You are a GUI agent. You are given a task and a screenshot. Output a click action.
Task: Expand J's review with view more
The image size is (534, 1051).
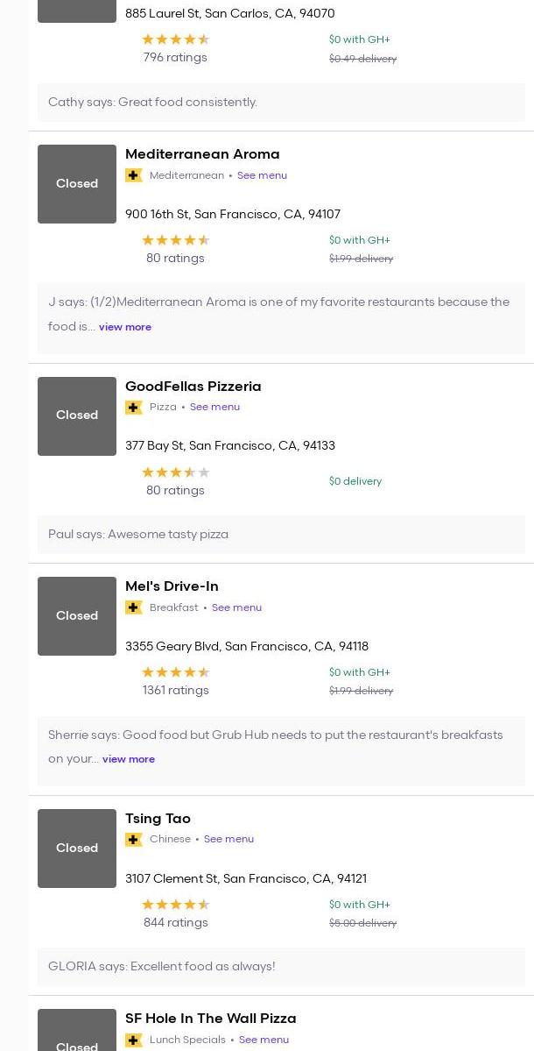(x=124, y=327)
